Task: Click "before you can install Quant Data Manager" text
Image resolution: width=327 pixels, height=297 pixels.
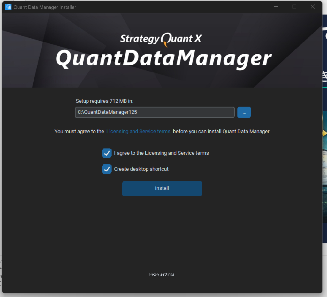Action: pyautogui.click(x=221, y=131)
